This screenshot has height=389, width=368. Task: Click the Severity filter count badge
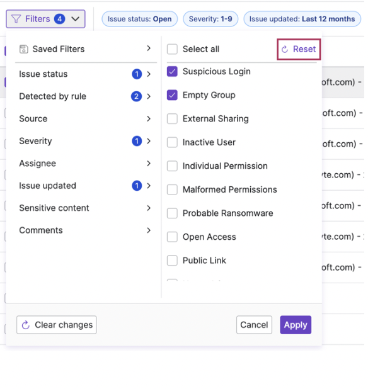pos(138,142)
